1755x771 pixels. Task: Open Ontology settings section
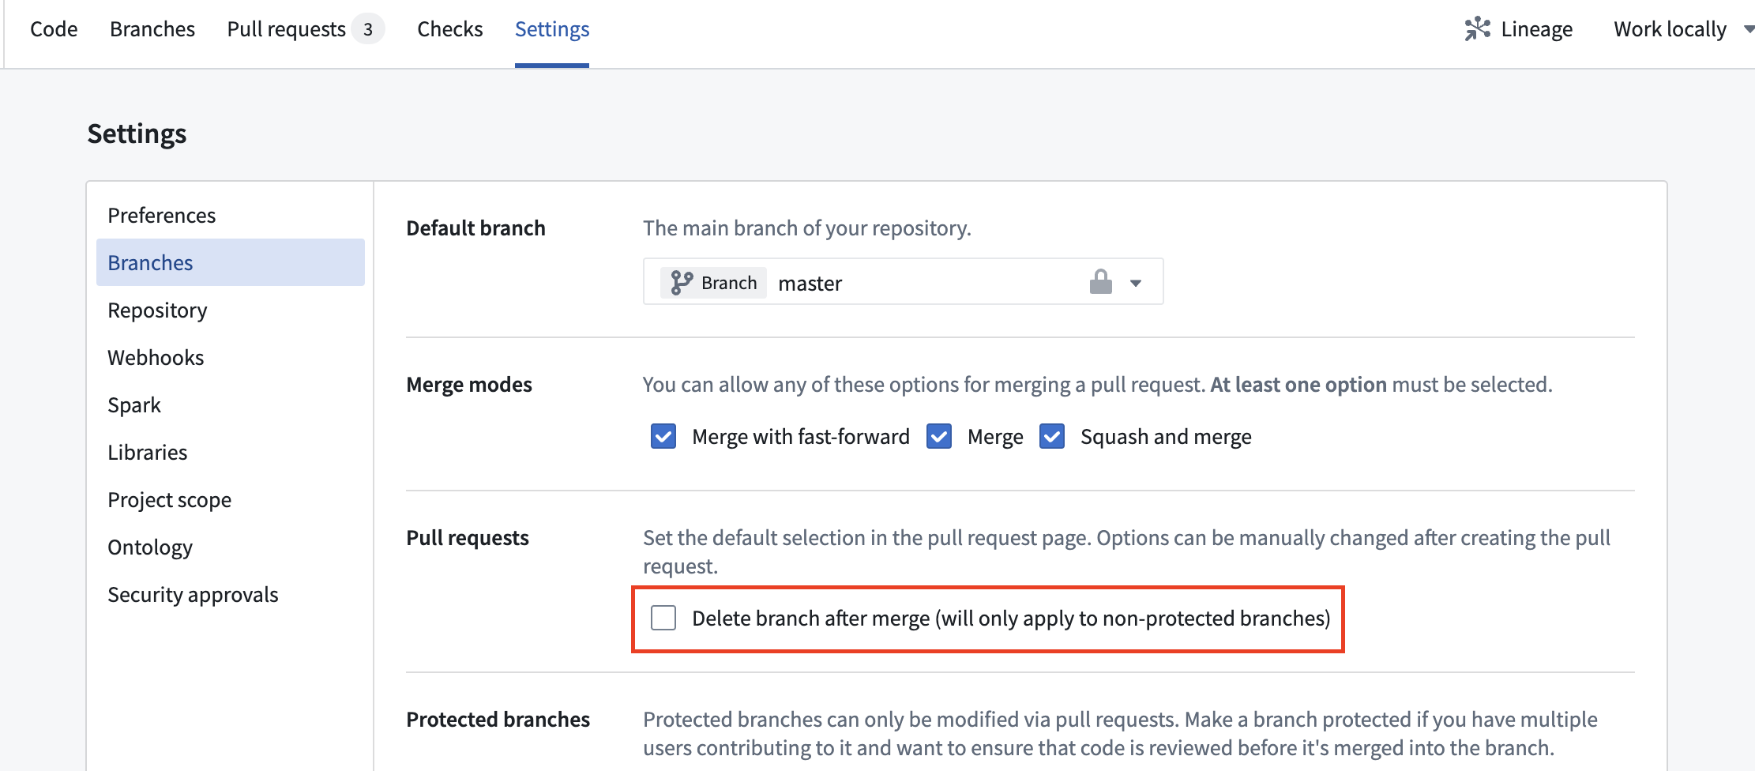pyautogui.click(x=231, y=547)
